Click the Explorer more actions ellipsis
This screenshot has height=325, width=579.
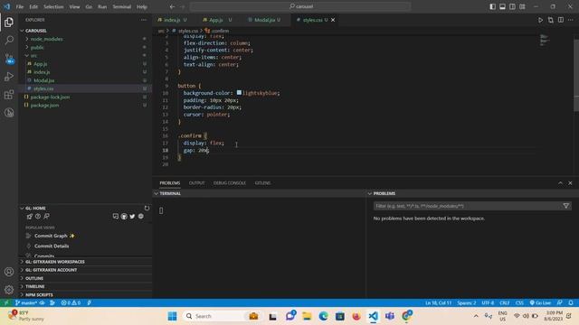point(143,20)
